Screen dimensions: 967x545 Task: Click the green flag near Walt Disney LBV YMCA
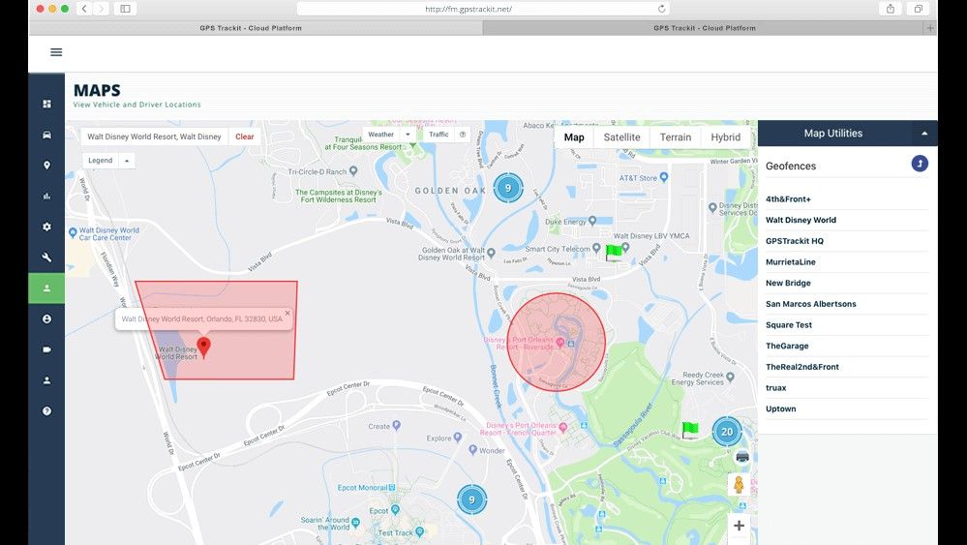click(614, 252)
